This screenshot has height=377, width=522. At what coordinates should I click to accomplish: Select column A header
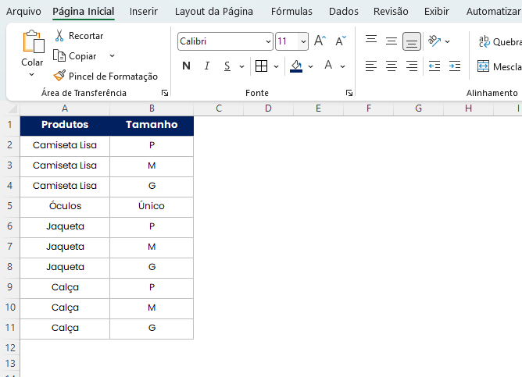point(65,108)
